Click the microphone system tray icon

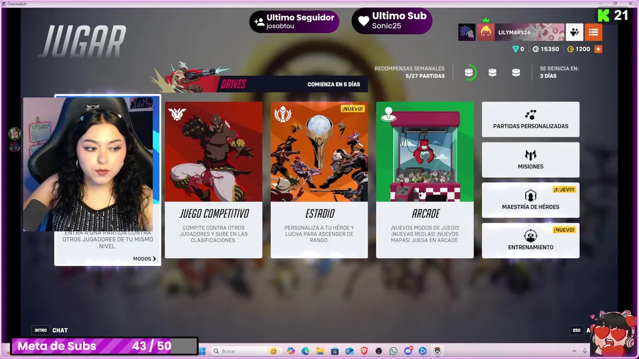coord(585,351)
